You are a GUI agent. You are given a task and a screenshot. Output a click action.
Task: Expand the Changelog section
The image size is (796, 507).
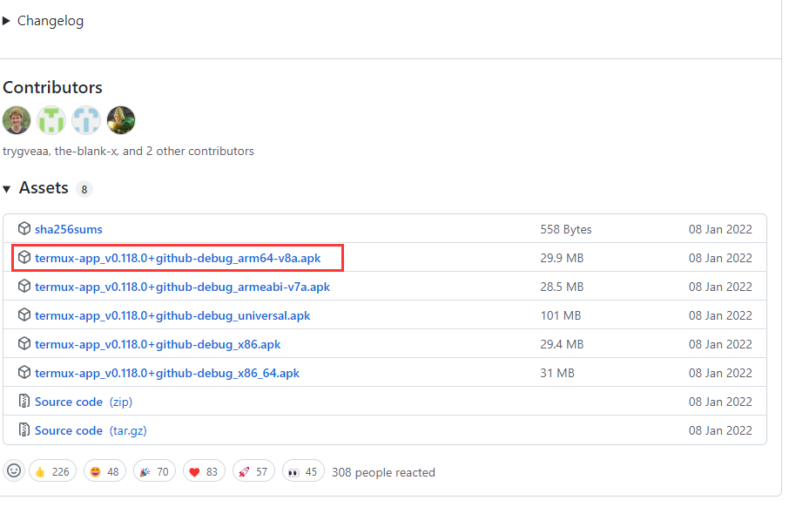coord(44,21)
